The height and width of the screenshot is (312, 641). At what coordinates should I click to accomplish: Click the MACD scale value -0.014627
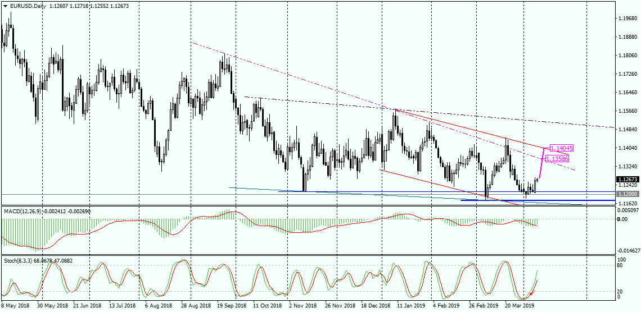tap(629, 251)
